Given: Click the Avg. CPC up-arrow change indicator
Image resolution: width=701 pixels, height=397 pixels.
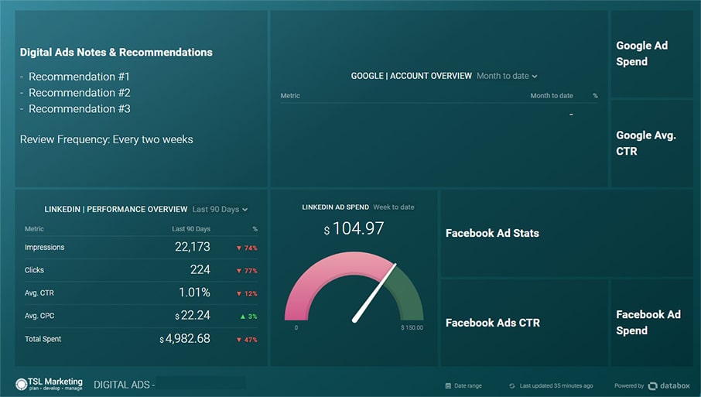Looking at the screenshot, I should pyautogui.click(x=243, y=317).
